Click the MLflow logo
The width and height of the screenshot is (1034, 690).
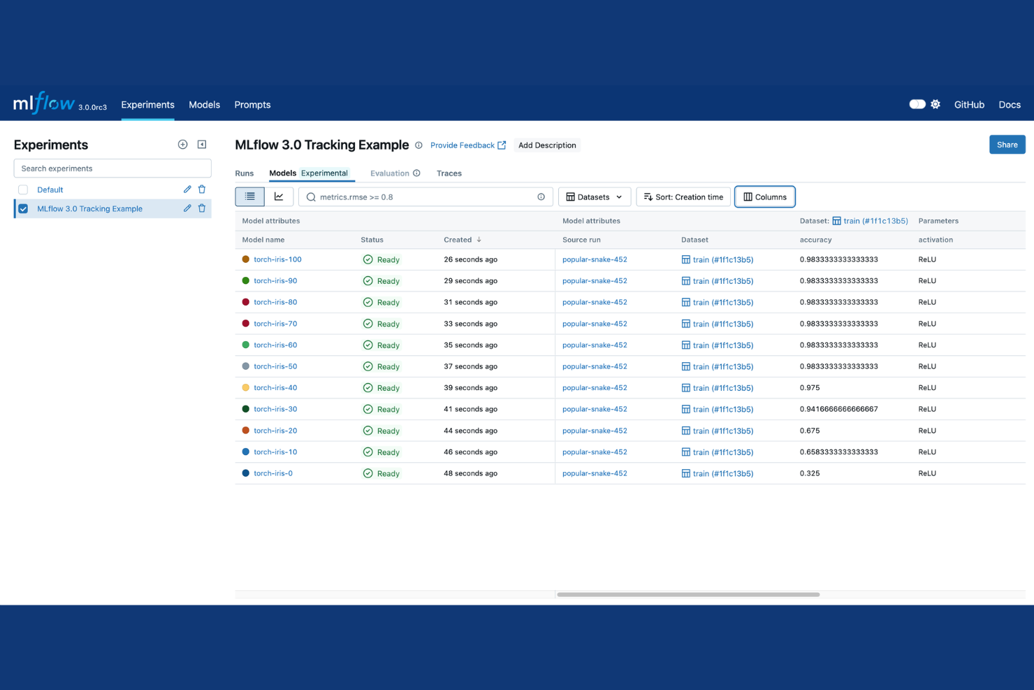click(x=44, y=103)
